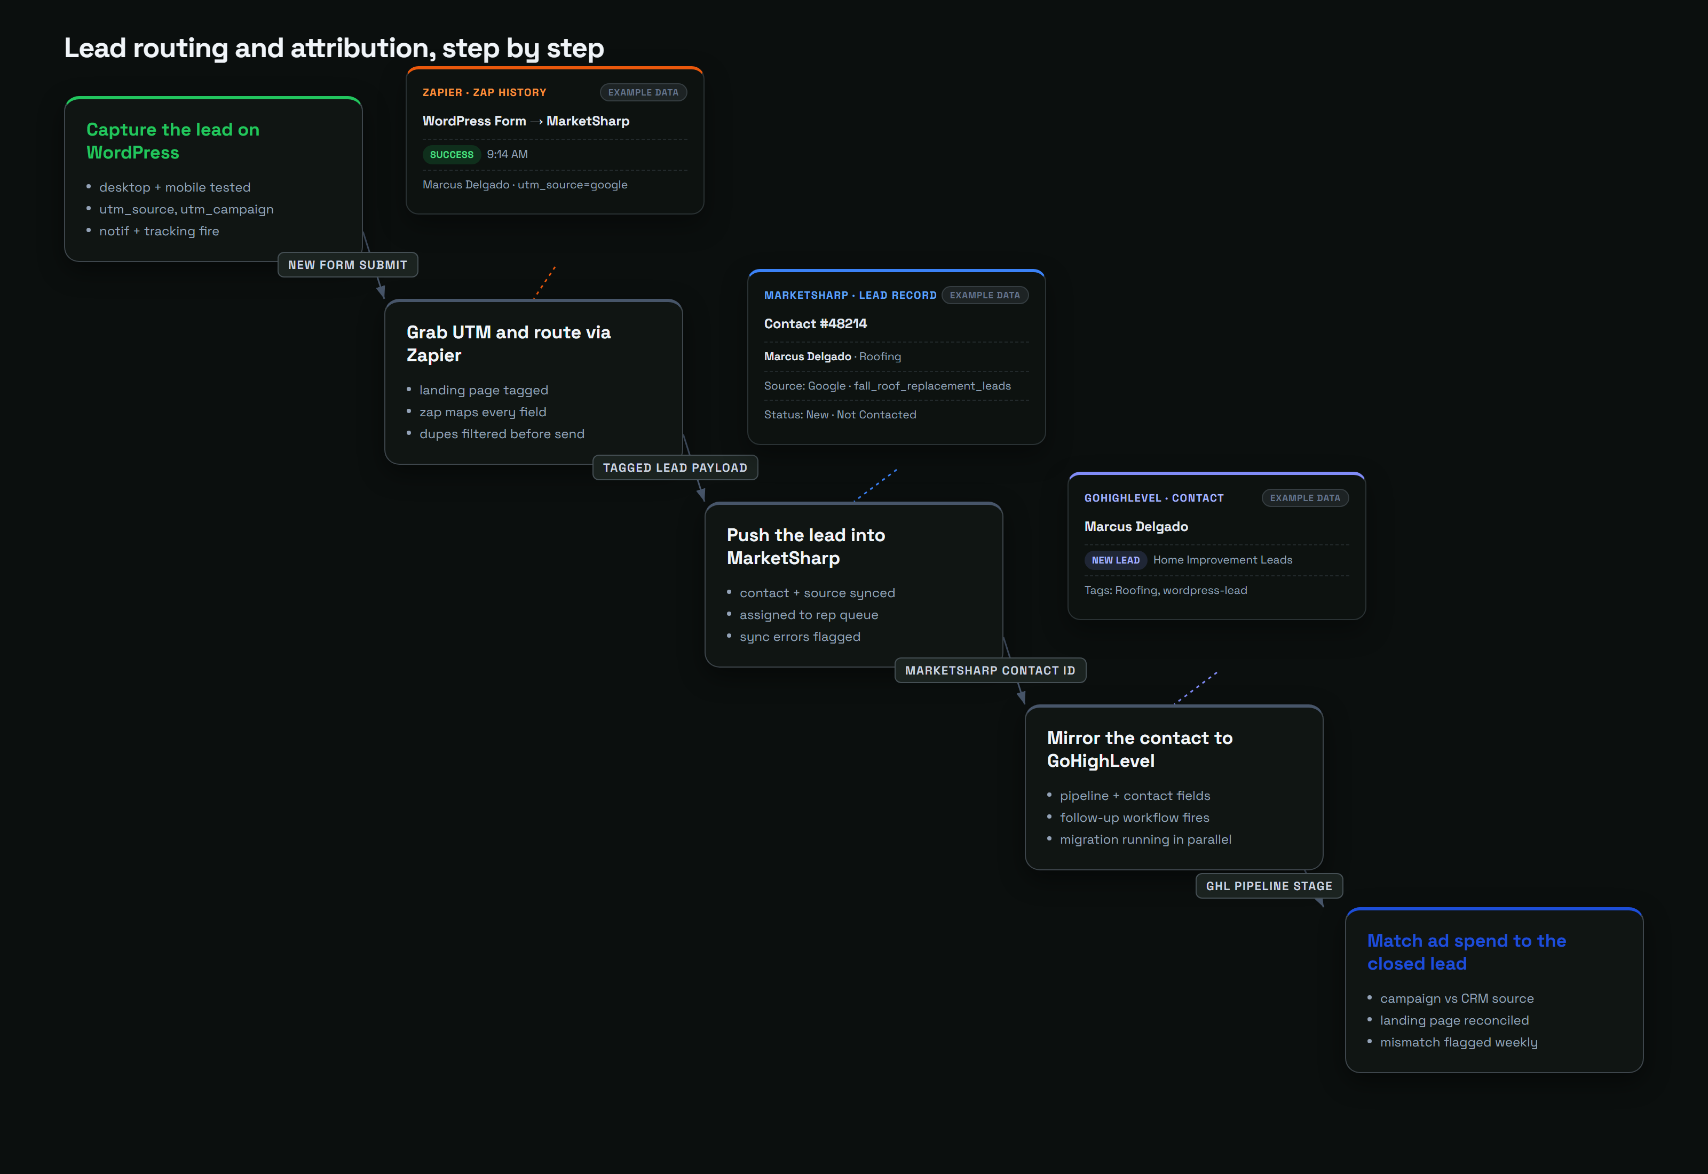Viewport: 1708px width, 1174px height.
Task: Click the EXAMPLE DATA badge in the Zapier card
Action: (x=643, y=93)
